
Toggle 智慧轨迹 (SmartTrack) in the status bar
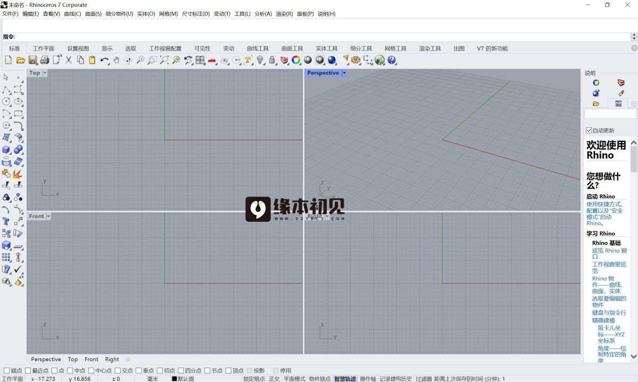(345, 379)
